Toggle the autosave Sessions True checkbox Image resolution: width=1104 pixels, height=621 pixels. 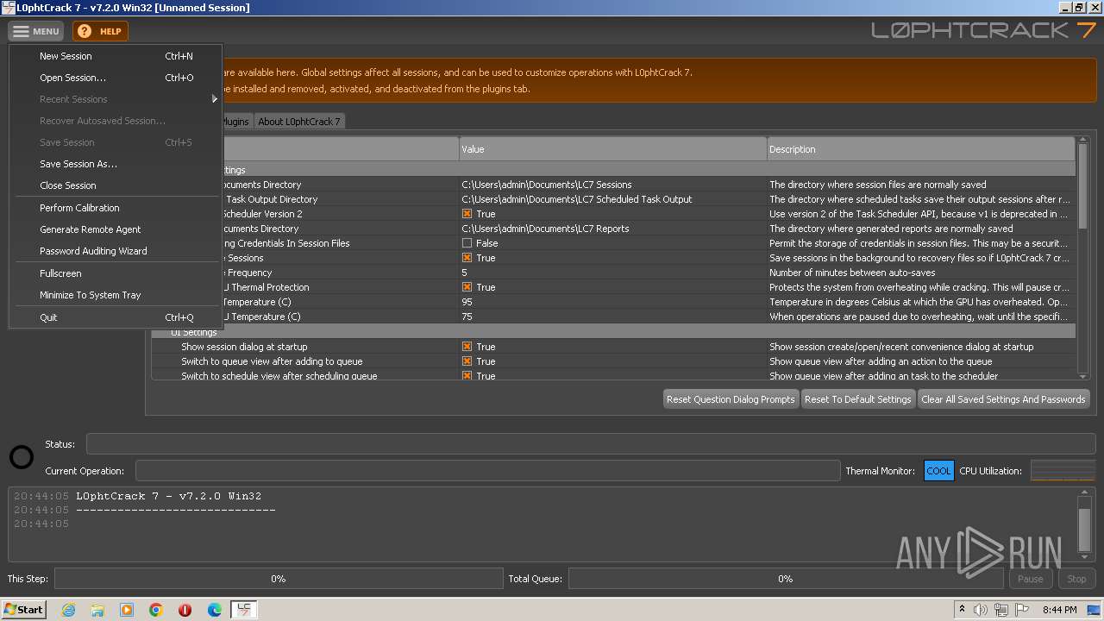coord(467,258)
